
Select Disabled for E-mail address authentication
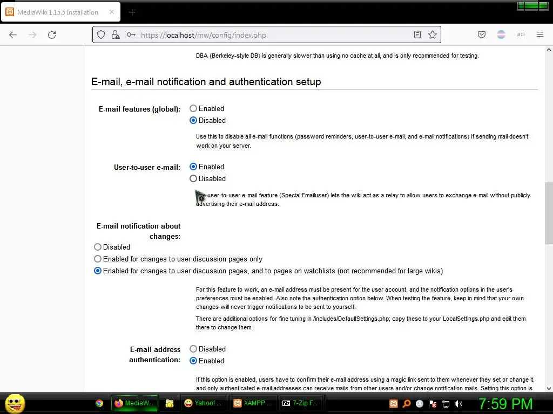(193, 349)
